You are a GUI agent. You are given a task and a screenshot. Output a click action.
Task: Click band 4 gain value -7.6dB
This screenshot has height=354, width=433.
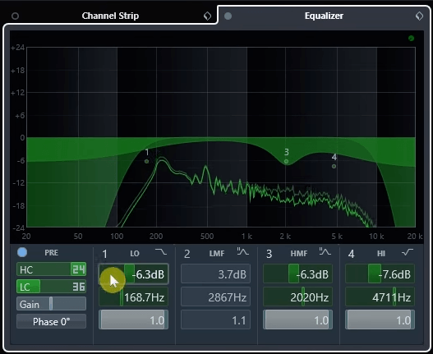380,274
